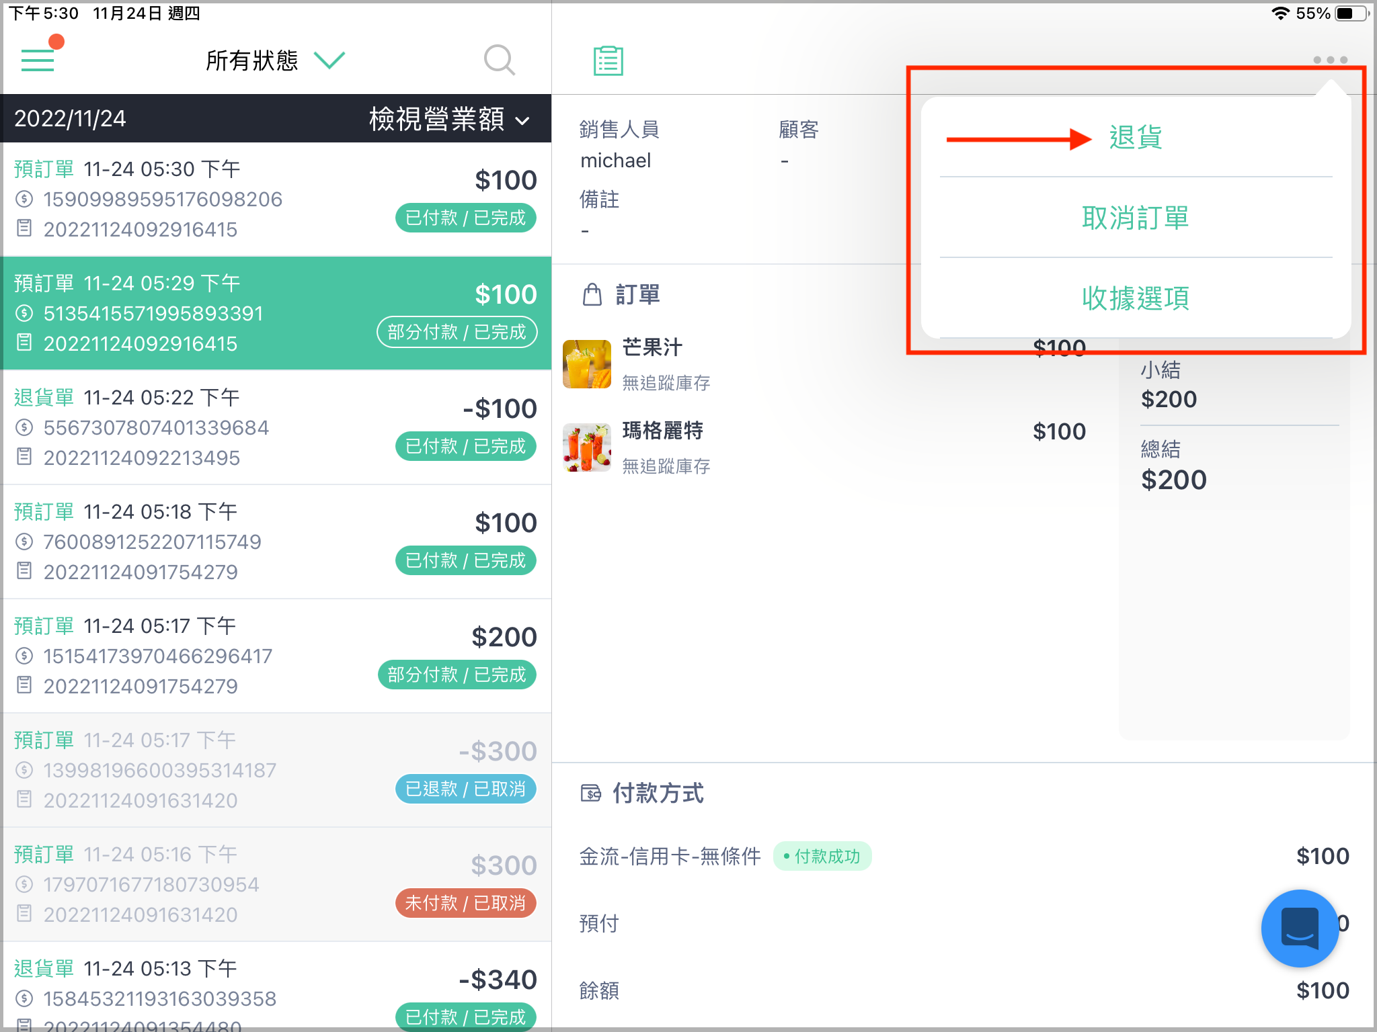Open the three-dots more options icon
The height and width of the screenshot is (1032, 1377).
pyautogui.click(x=1329, y=60)
